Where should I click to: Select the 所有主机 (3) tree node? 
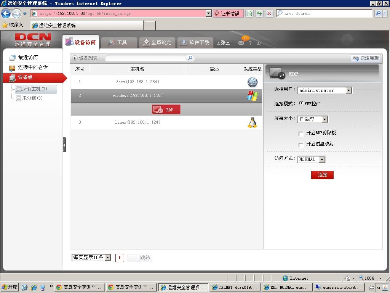click(36, 89)
